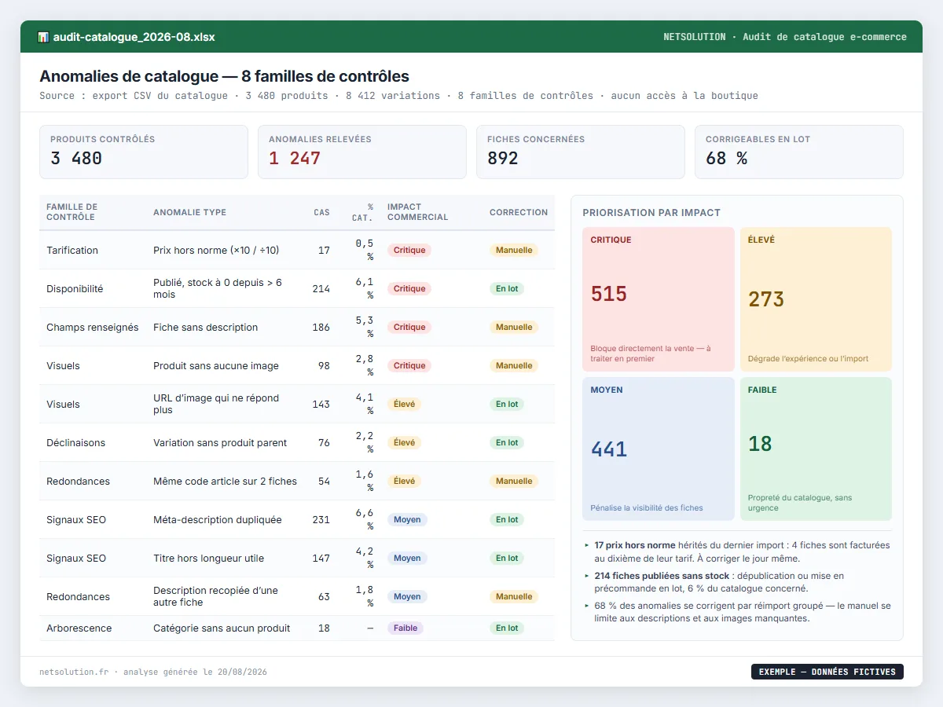943x707 pixels.
Task: Click 'Même code article sur 2 fiches'
Action: pos(225,481)
